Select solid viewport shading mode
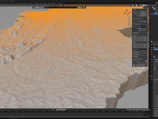Image resolution: width=158 pixels, height=119 pixels. point(144,5)
